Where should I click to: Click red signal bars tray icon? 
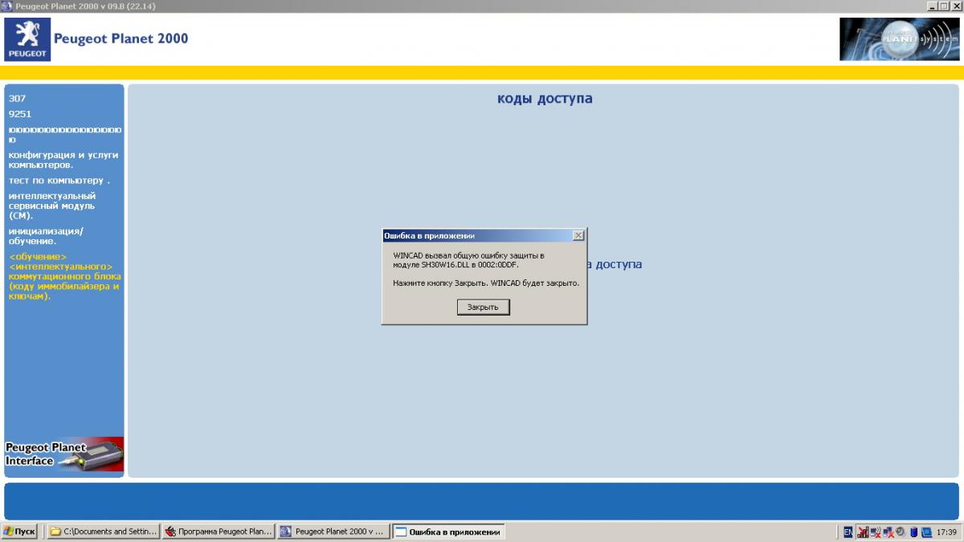[x=863, y=532]
